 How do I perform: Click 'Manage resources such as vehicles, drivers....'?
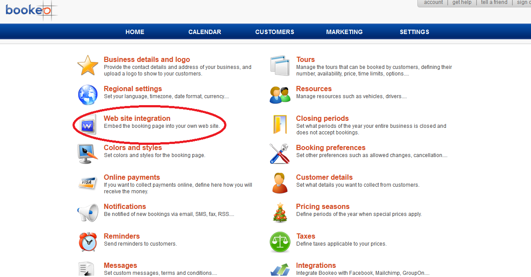pos(351,96)
